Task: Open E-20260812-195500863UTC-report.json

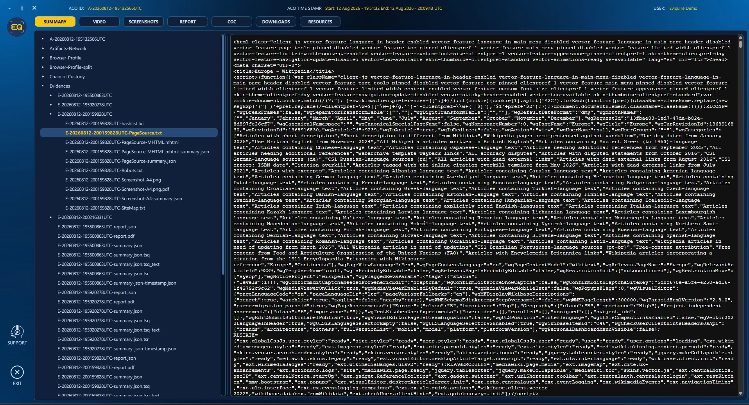Action: 97,227
